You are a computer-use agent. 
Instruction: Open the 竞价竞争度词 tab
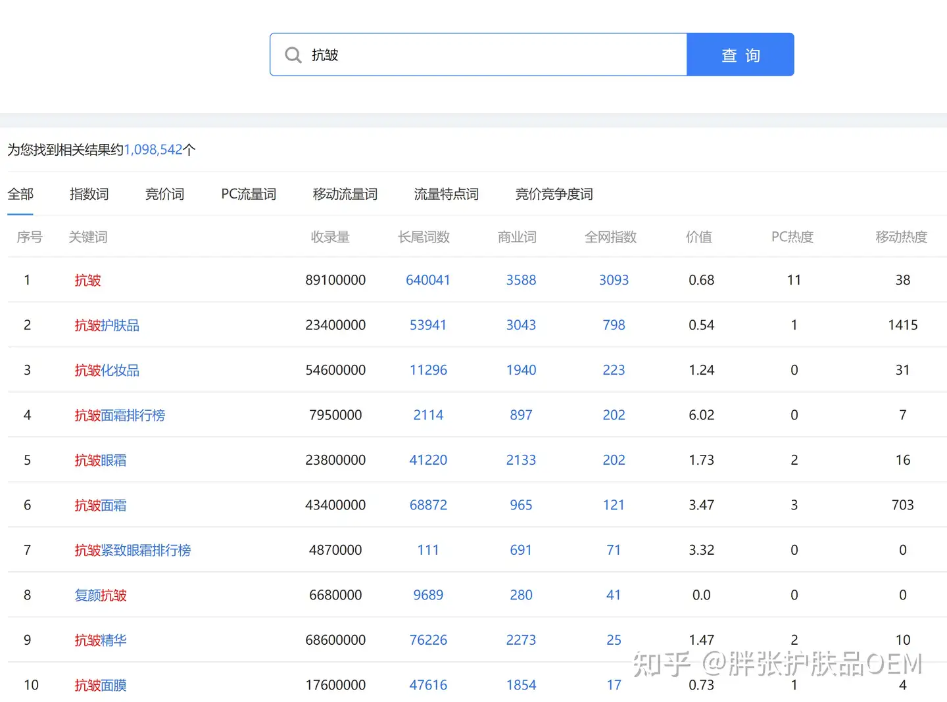click(x=554, y=194)
